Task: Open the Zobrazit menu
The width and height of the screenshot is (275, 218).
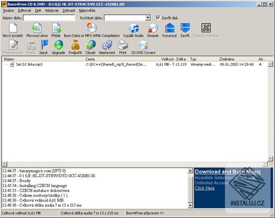Action: 69,10
